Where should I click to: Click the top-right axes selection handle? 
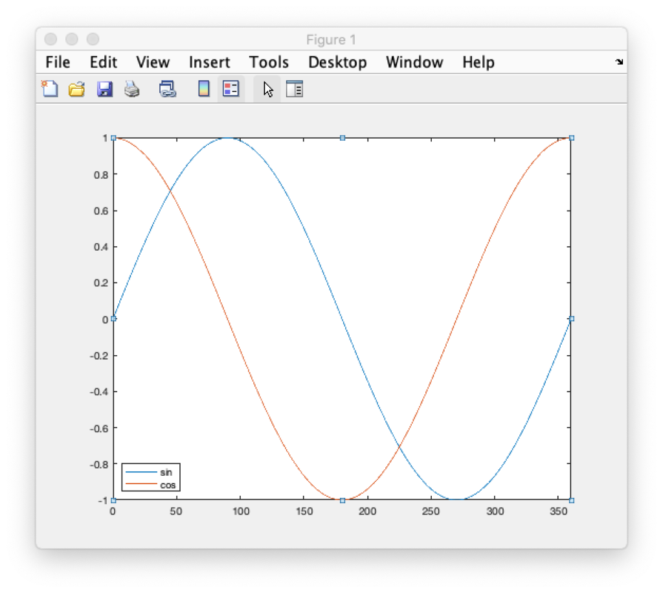(571, 138)
